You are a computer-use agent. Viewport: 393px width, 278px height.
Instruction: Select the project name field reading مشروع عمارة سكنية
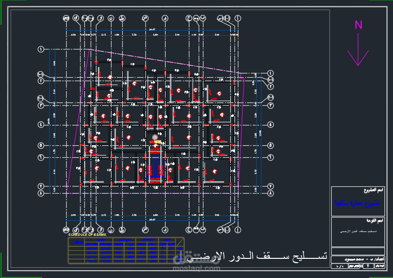coord(358,203)
